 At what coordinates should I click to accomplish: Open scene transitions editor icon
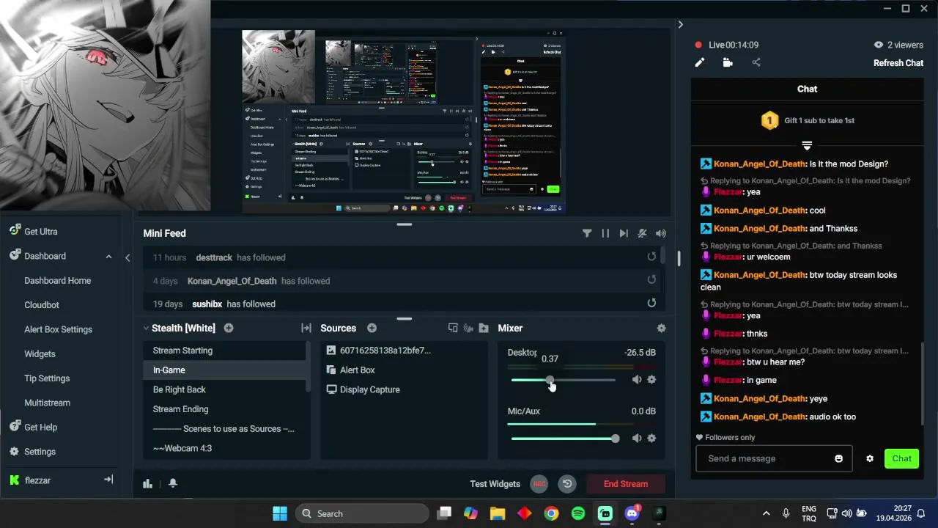[306, 328]
